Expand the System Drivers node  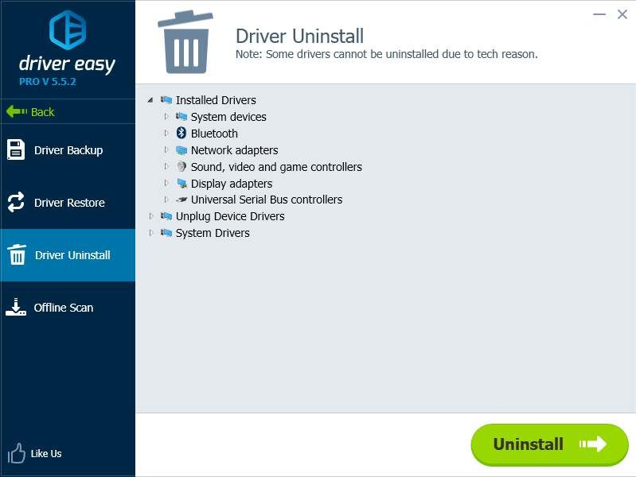pos(151,233)
